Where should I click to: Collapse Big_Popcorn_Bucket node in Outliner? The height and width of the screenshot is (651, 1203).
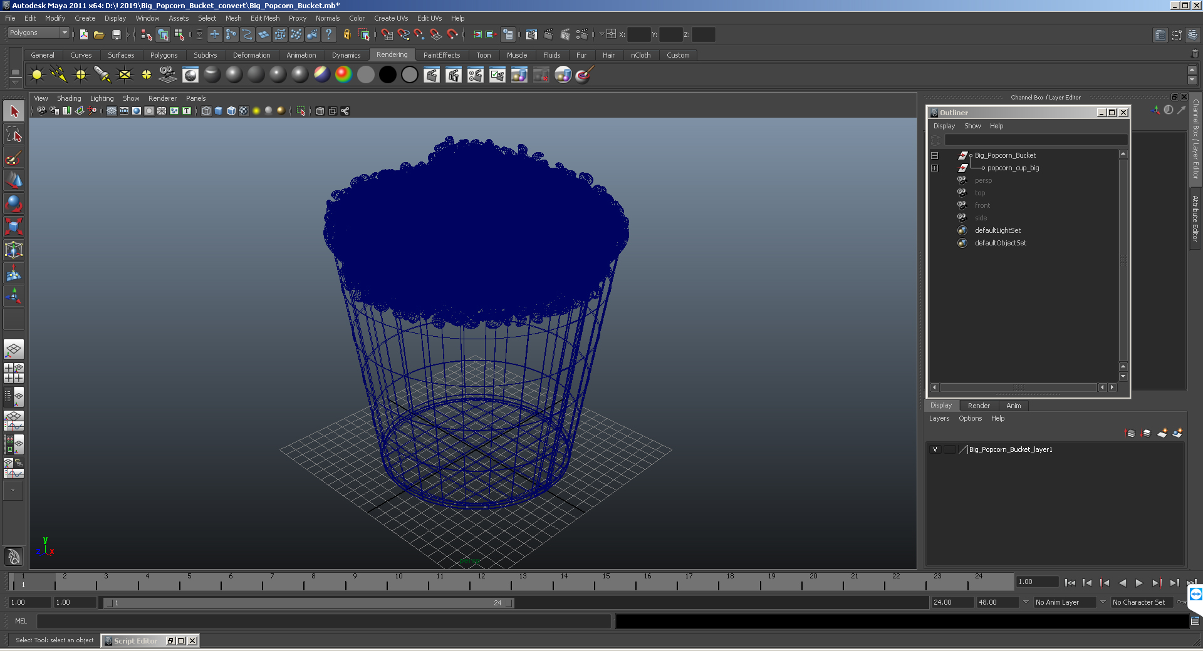tap(934, 155)
